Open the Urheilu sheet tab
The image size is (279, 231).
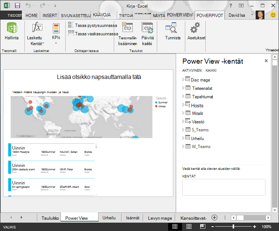click(x=109, y=218)
